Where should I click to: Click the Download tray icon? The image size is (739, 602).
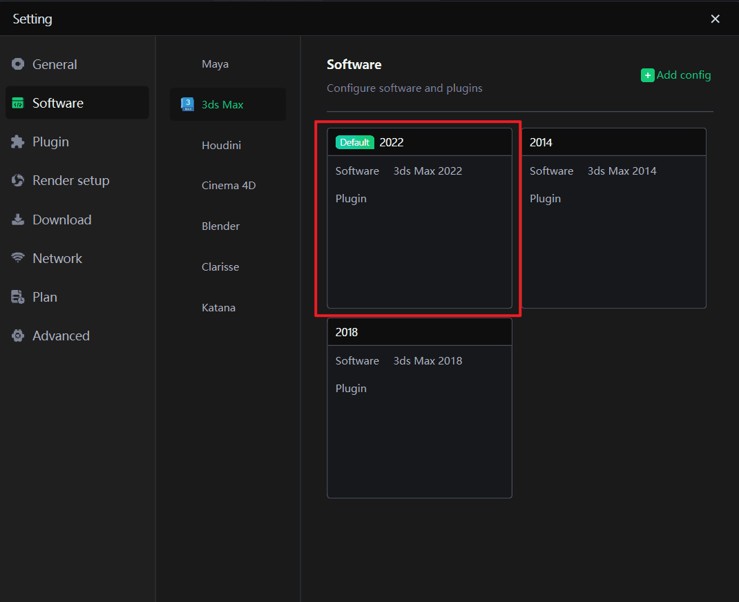tap(18, 220)
